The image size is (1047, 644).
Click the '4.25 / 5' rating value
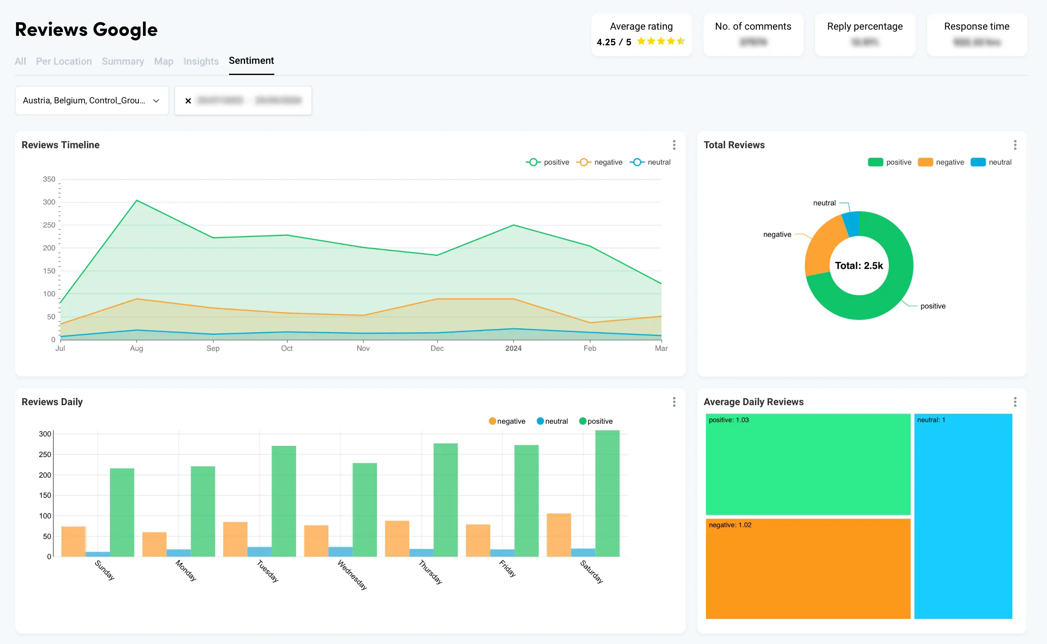coord(614,42)
